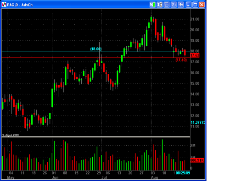This screenshot has width=225, height=181.
Task: Click the green S symbol-link icon in title bar
Action: (x=152, y=5)
